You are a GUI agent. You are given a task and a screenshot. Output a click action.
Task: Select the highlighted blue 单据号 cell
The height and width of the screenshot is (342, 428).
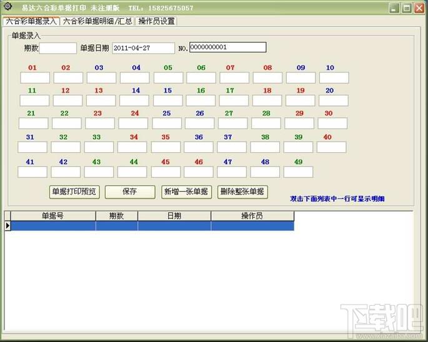[53, 226]
